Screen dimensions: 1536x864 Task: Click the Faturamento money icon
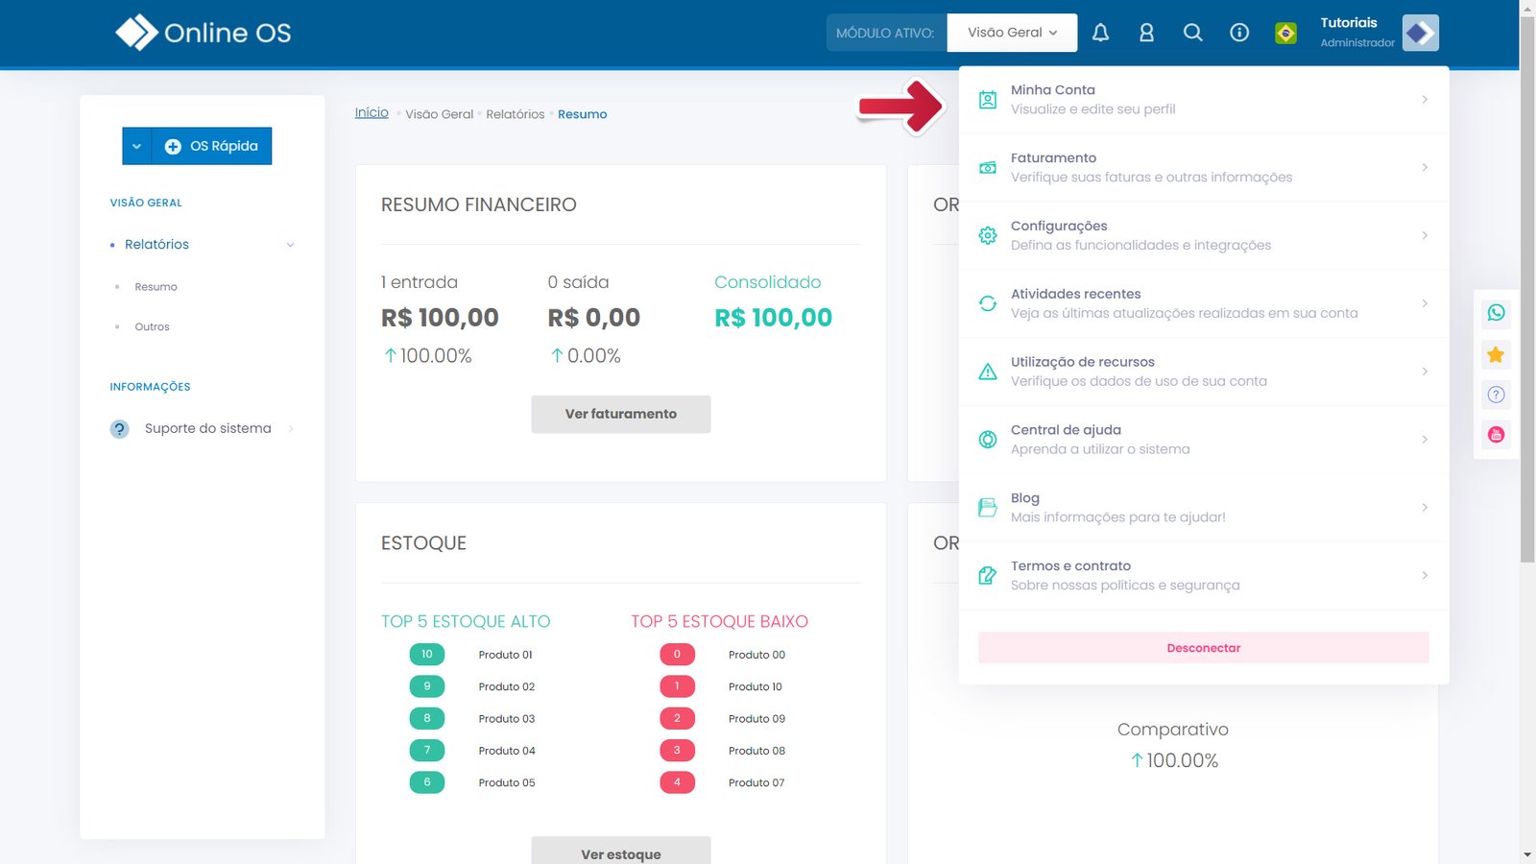tap(987, 167)
